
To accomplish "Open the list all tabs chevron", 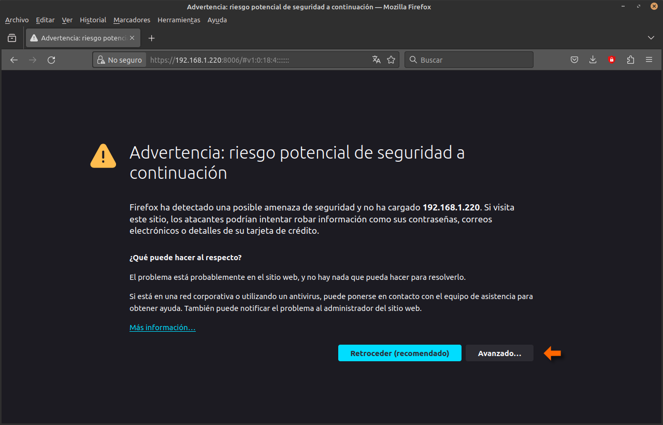I will 651,38.
